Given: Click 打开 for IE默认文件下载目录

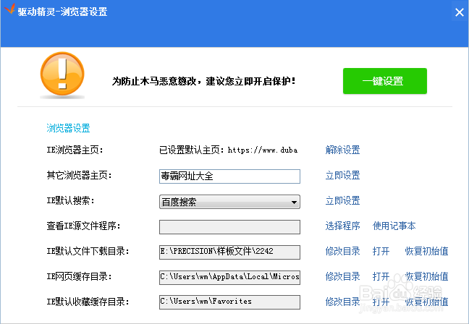Looking at the screenshot, I should click(x=381, y=251).
